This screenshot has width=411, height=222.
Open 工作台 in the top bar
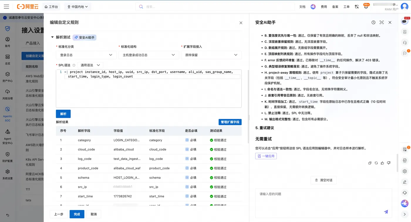pyautogui.click(x=51, y=6)
